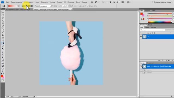Select the Dodge tool
The height and width of the screenshot is (98, 174).
pos(3,49)
